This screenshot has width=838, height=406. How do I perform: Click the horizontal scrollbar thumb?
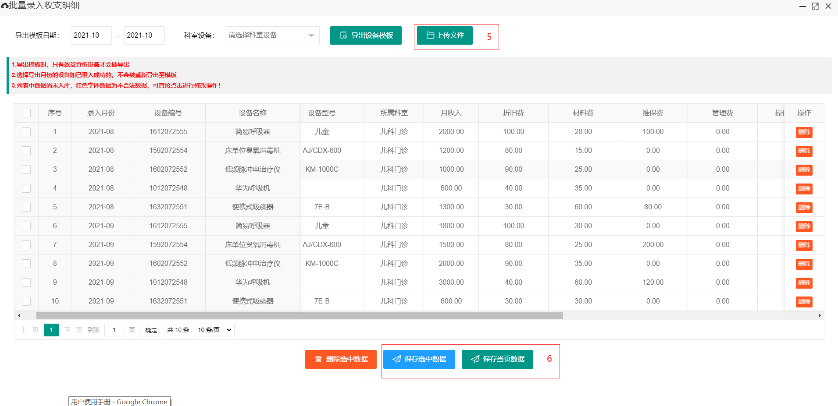[x=300, y=316]
